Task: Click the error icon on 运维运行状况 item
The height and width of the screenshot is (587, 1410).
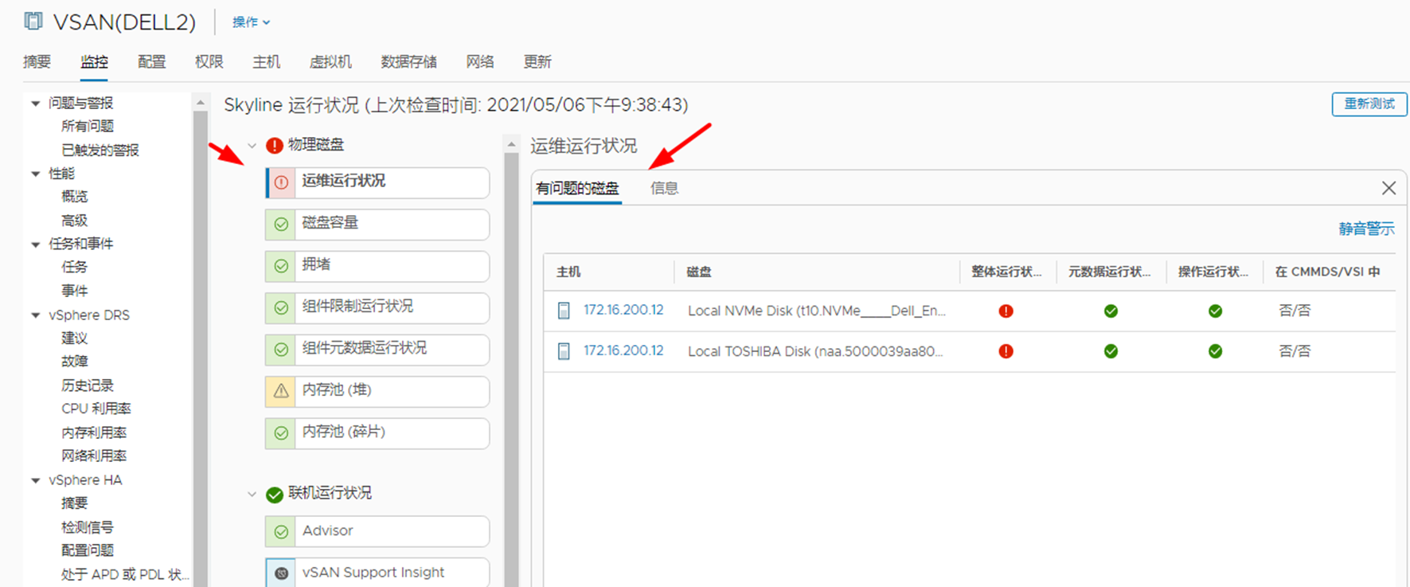Action: [281, 182]
